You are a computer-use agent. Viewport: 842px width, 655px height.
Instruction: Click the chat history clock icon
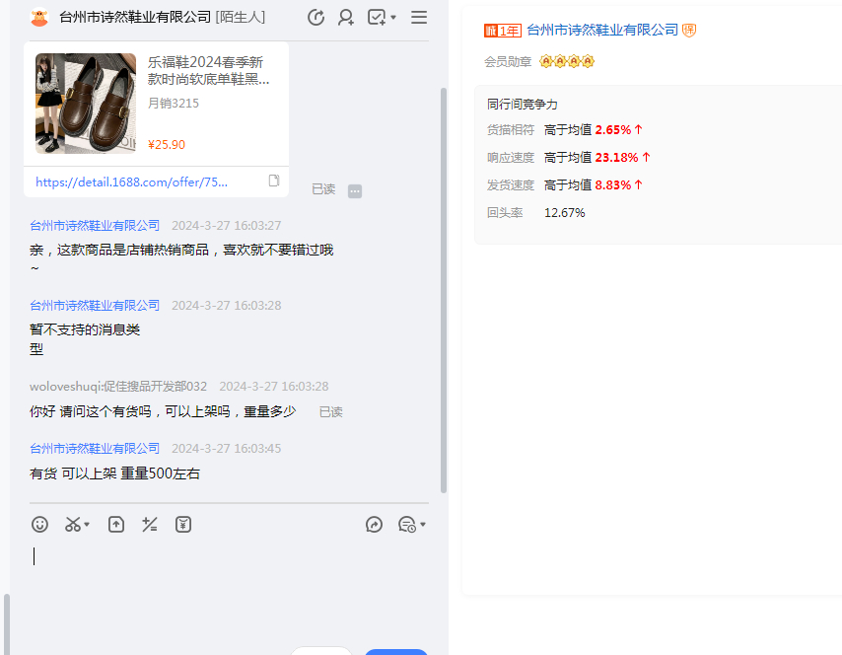pyautogui.click(x=316, y=18)
